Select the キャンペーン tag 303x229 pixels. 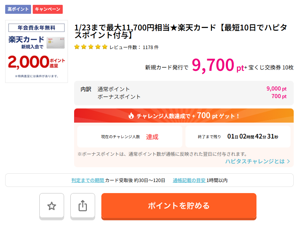pos(48,9)
